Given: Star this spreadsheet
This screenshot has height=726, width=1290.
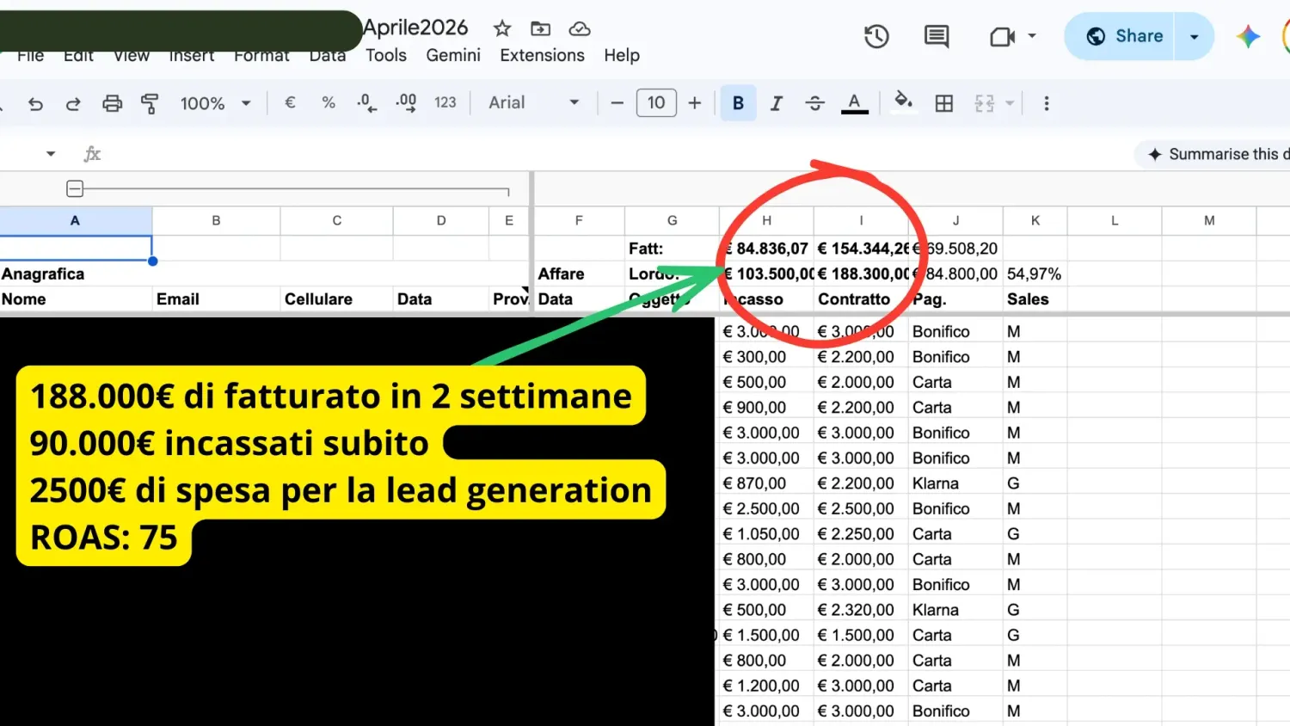Looking at the screenshot, I should (502, 28).
